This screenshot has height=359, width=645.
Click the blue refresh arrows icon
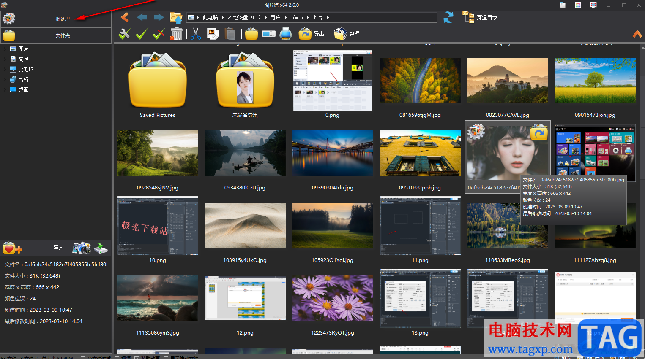coord(448,17)
